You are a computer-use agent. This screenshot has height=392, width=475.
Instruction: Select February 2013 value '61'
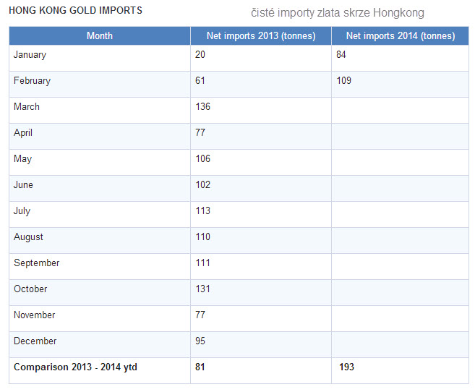click(x=200, y=80)
